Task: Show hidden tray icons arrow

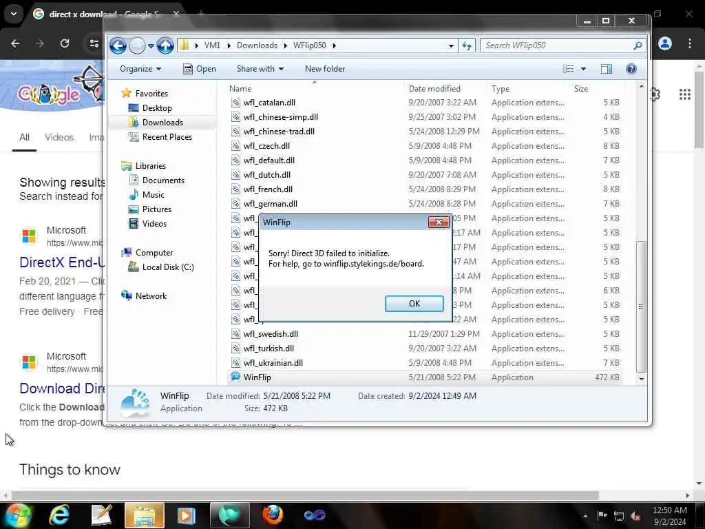Action: 585,516
